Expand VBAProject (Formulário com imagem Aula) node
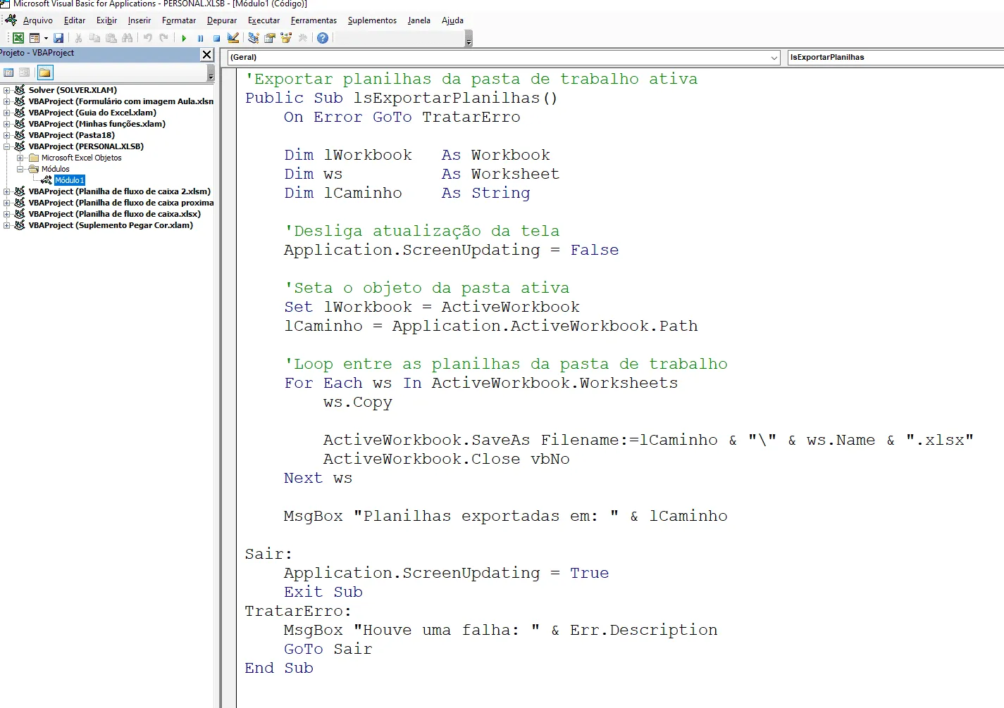 [x=7, y=101]
